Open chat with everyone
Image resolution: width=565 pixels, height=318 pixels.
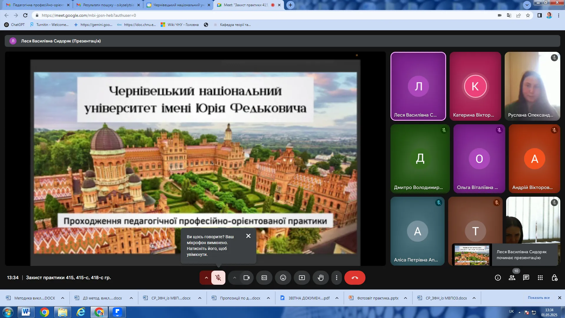pyautogui.click(x=526, y=278)
